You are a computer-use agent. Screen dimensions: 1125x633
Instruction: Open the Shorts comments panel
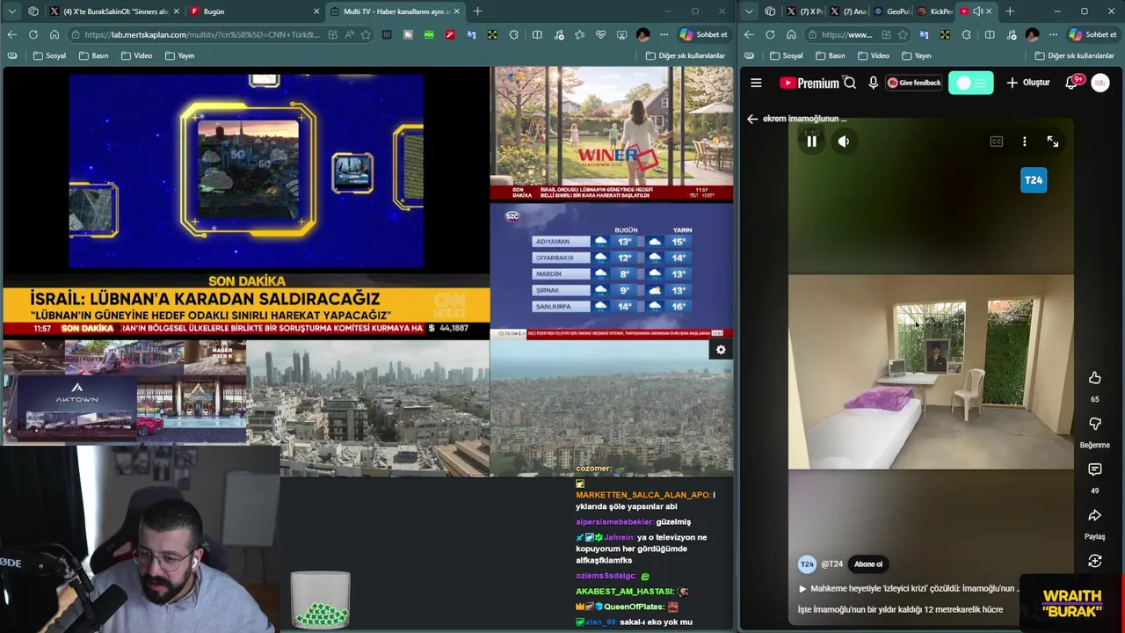(1094, 469)
